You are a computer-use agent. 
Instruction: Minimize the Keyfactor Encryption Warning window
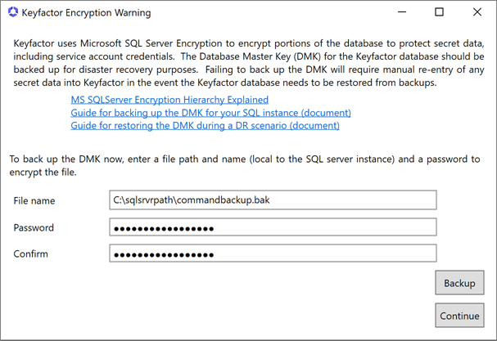(401, 13)
